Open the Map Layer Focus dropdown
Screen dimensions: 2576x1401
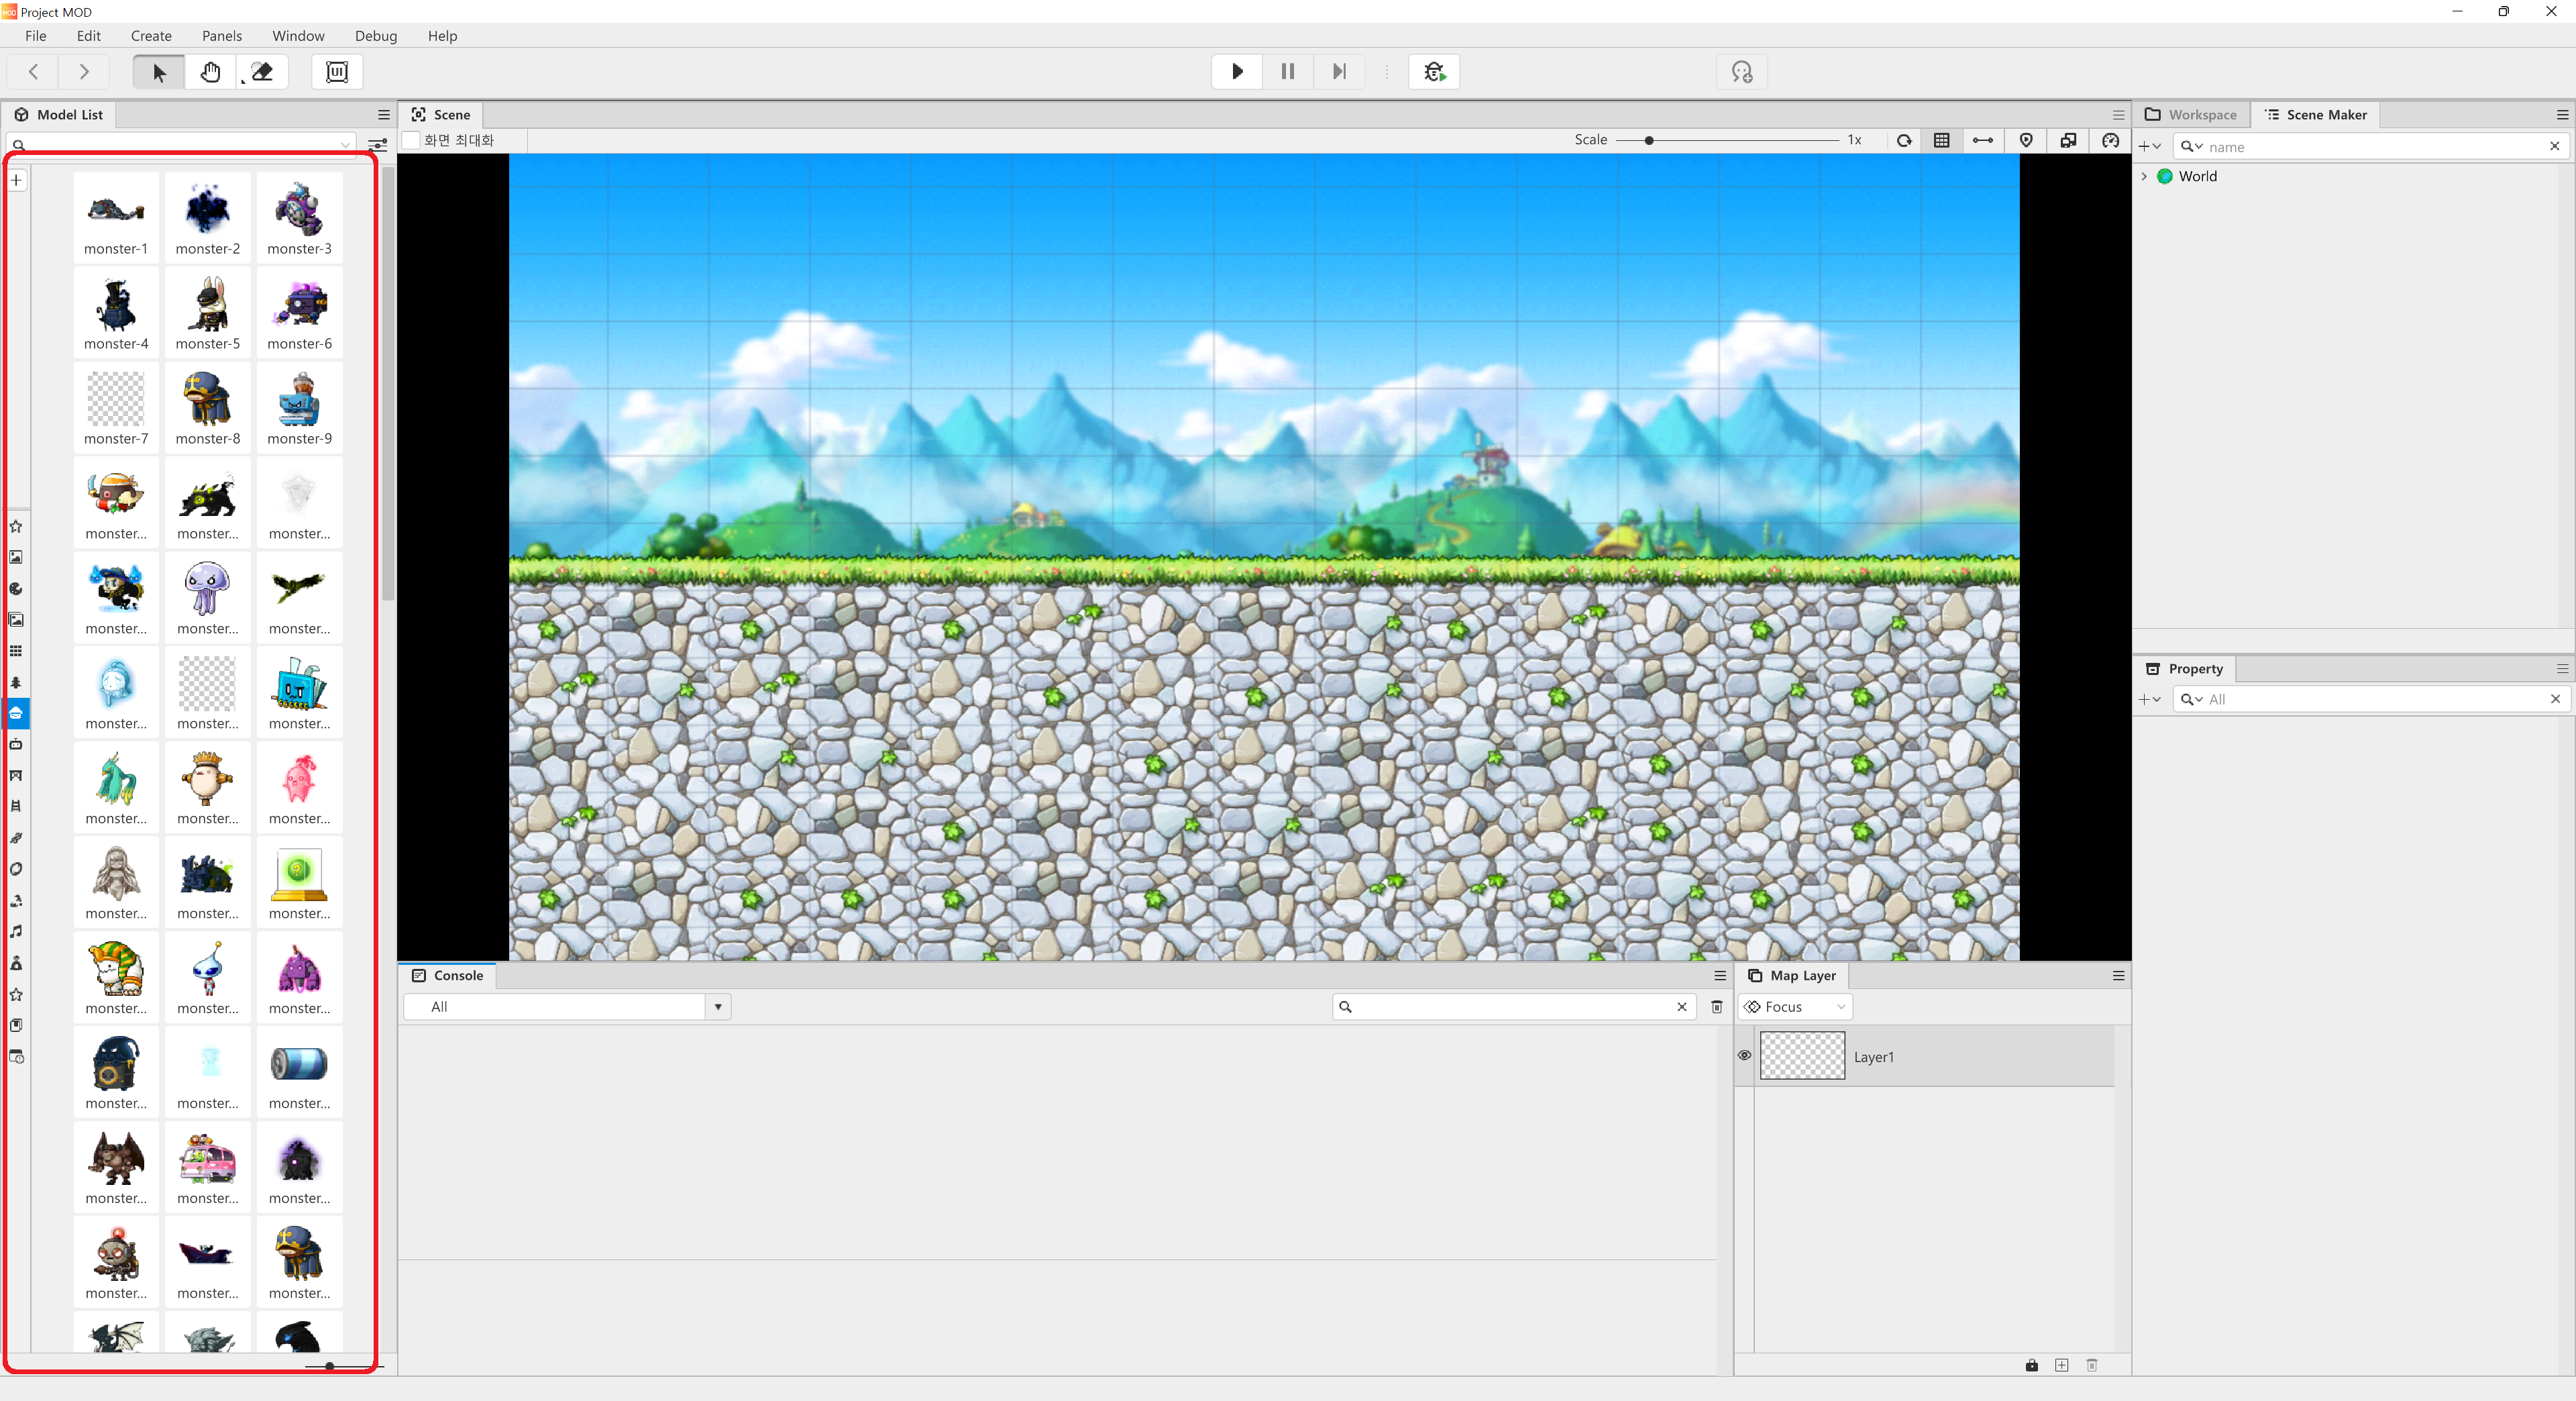coord(1795,1007)
